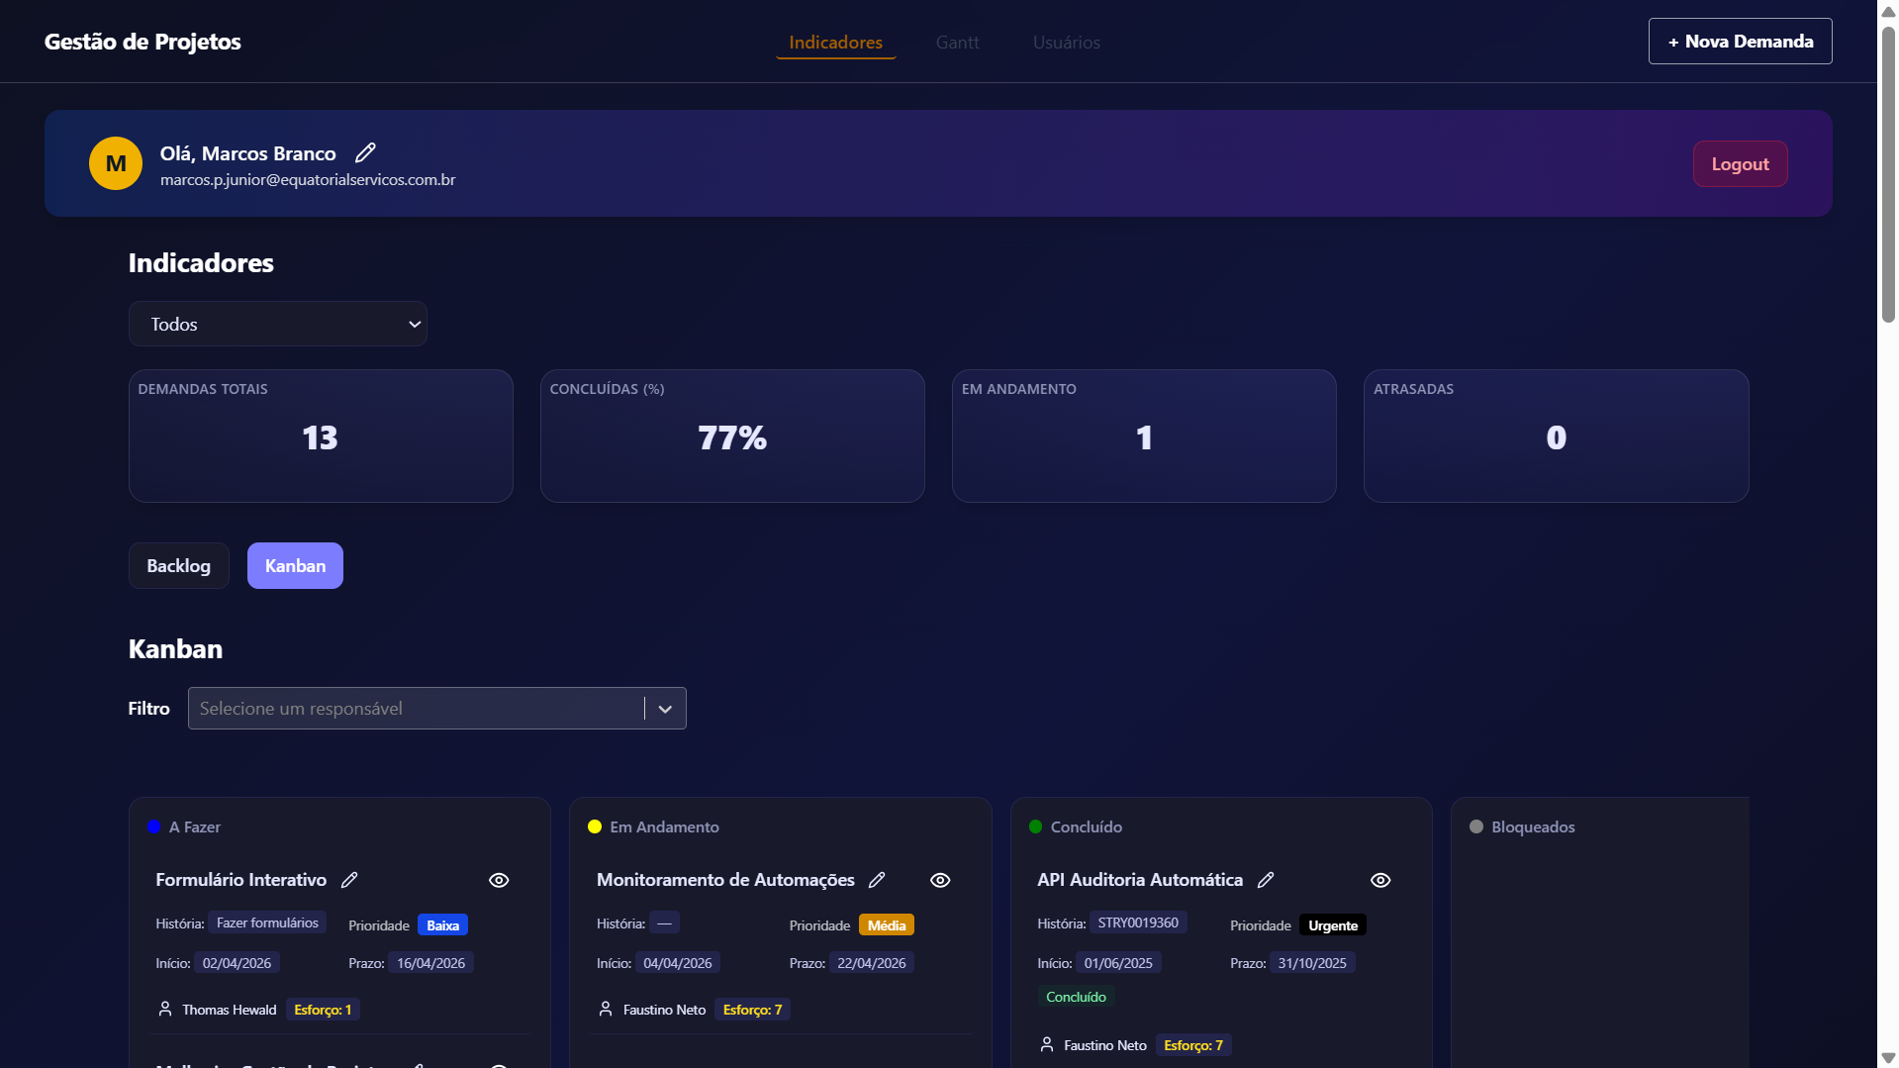Create a Nova Demanda
Image resolution: width=1899 pixels, height=1068 pixels.
pyautogui.click(x=1740, y=42)
